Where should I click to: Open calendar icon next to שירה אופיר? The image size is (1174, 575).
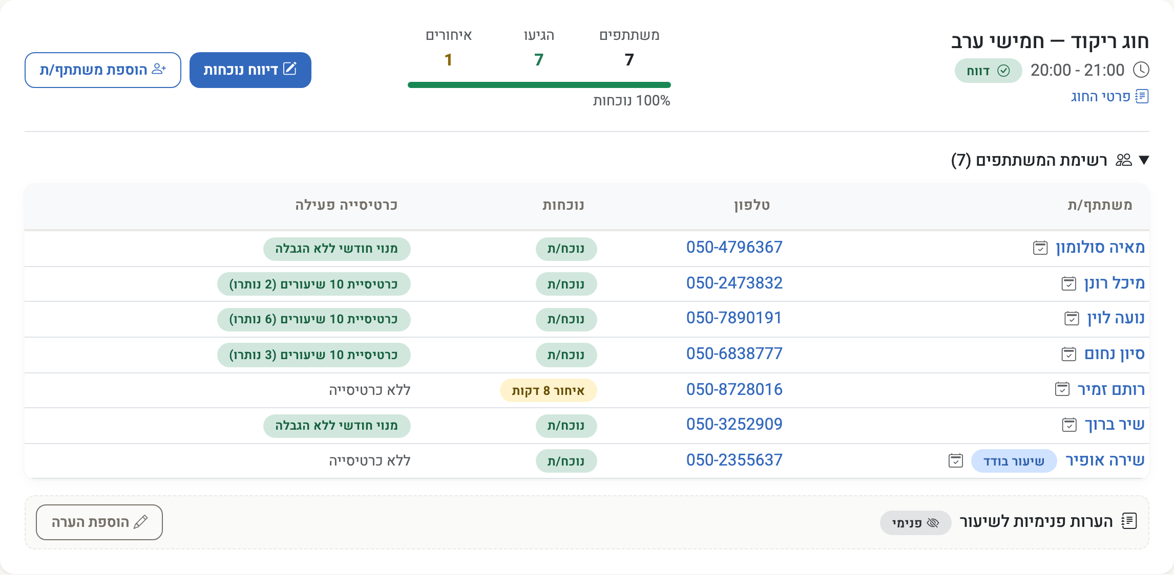[x=955, y=460]
